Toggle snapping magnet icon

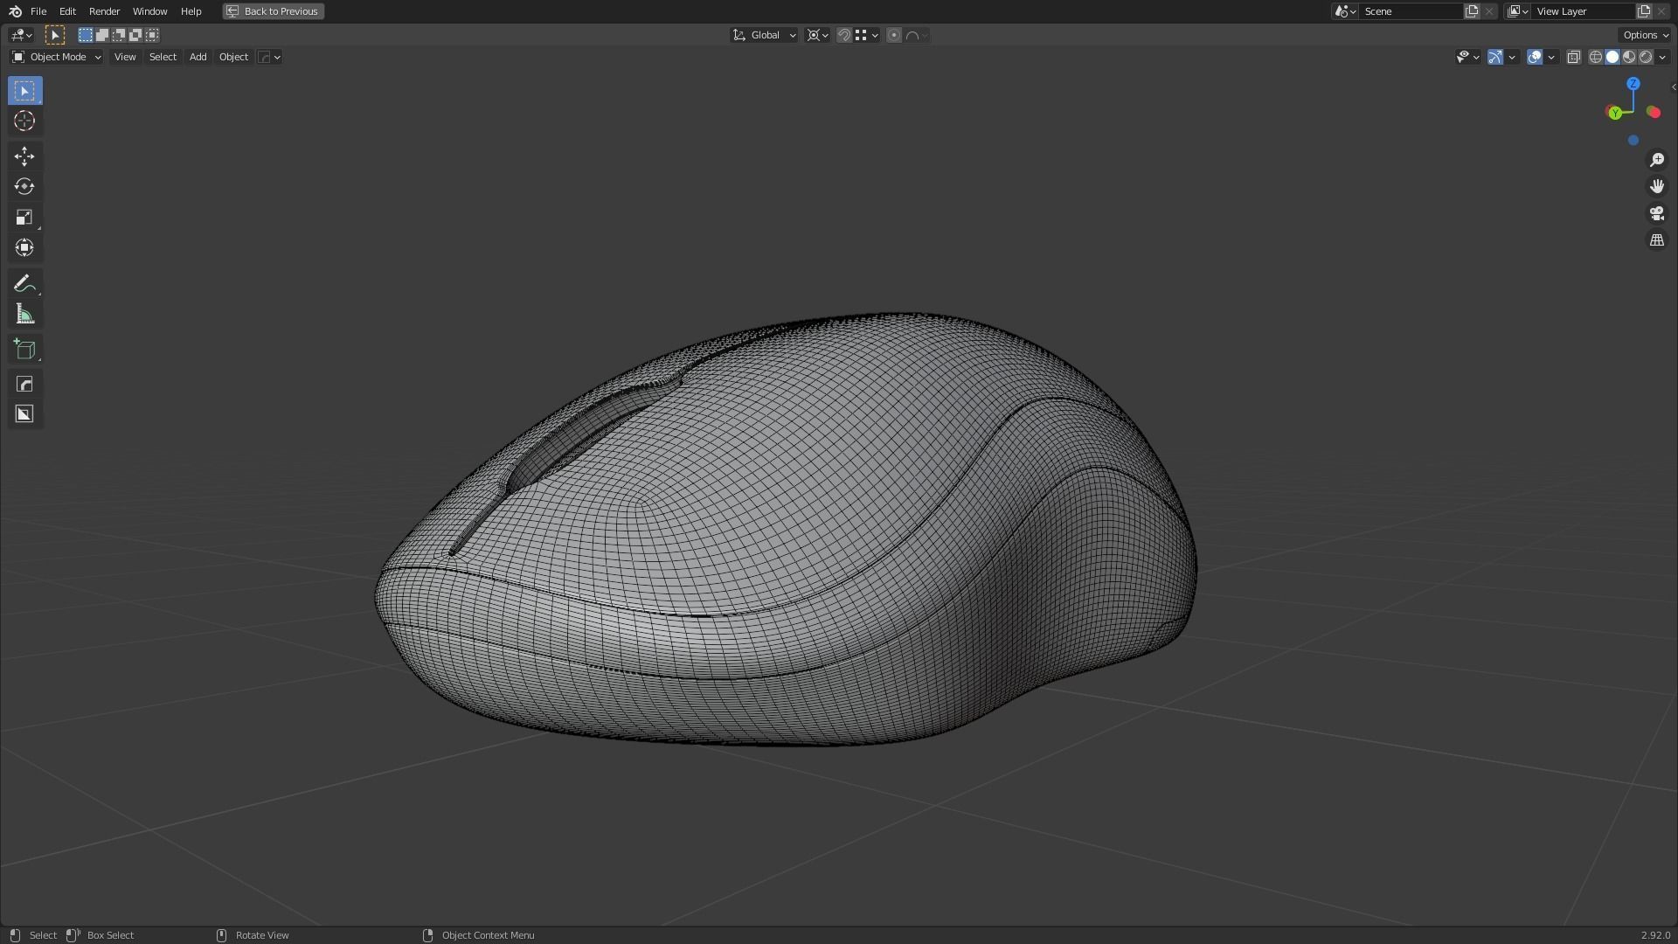[x=843, y=35]
